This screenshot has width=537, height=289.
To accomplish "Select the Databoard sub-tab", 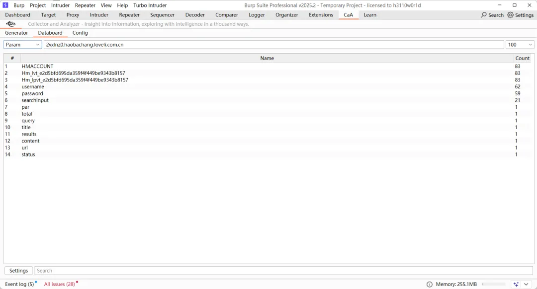I will point(50,33).
